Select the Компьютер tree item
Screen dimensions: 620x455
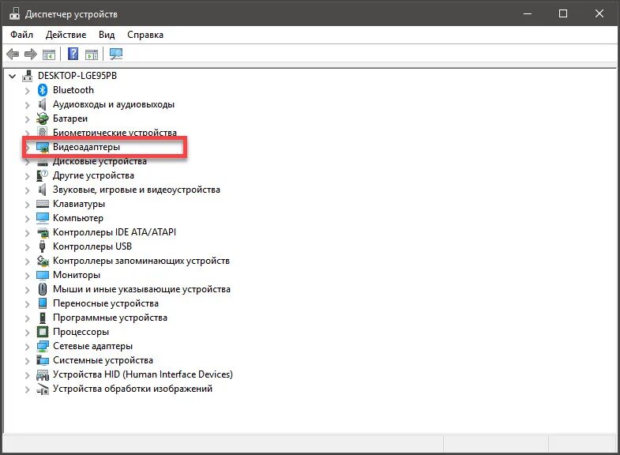coord(78,218)
